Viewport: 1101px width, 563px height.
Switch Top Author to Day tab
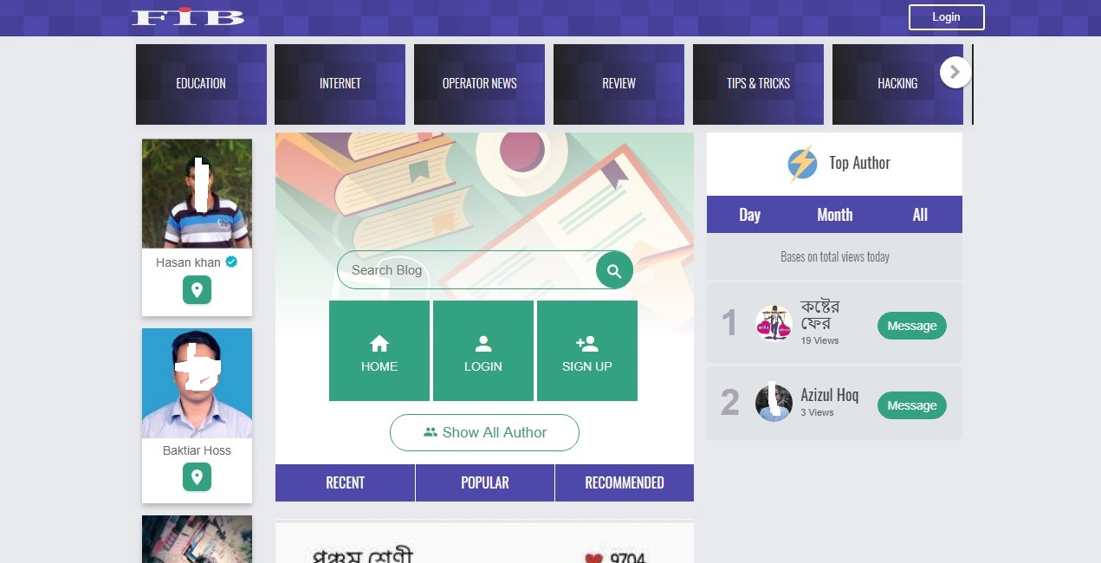coord(749,215)
